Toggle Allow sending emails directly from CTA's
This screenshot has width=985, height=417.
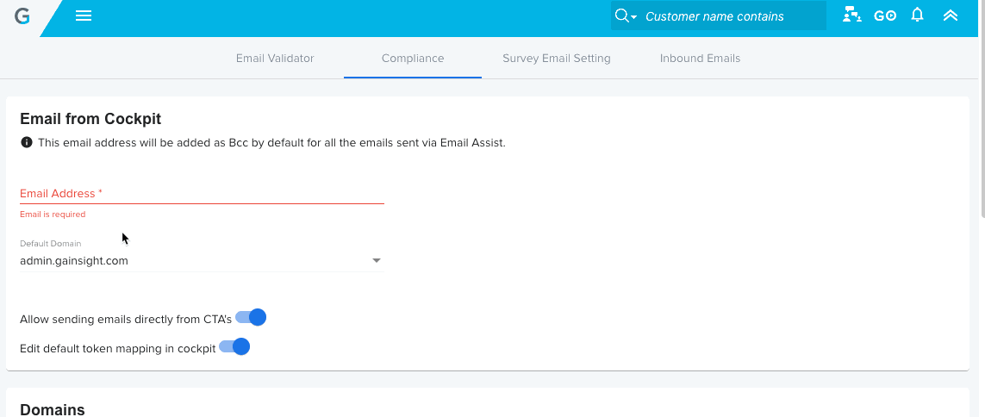click(x=251, y=318)
